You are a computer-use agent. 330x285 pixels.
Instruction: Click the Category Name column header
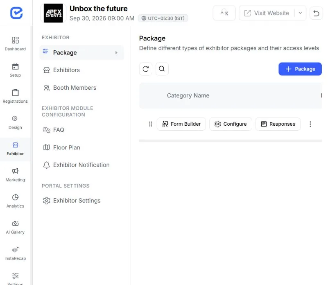(188, 95)
